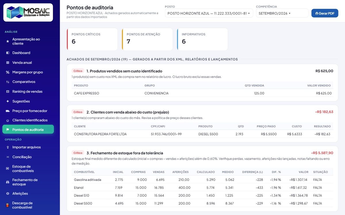345x215 pixels.
Task: Click the -R$ 5.587,90 total value
Action: (322, 153)
